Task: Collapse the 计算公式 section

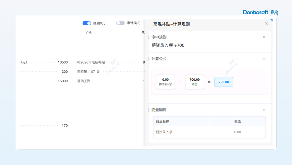Action: tap(264, 59)
